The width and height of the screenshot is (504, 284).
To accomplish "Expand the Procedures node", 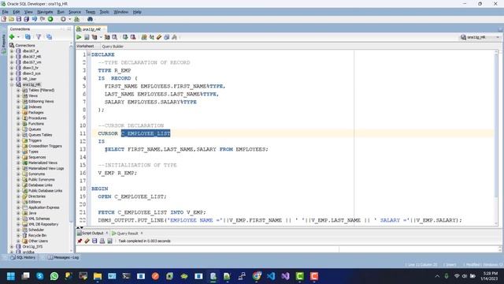I will click(18, 118).
